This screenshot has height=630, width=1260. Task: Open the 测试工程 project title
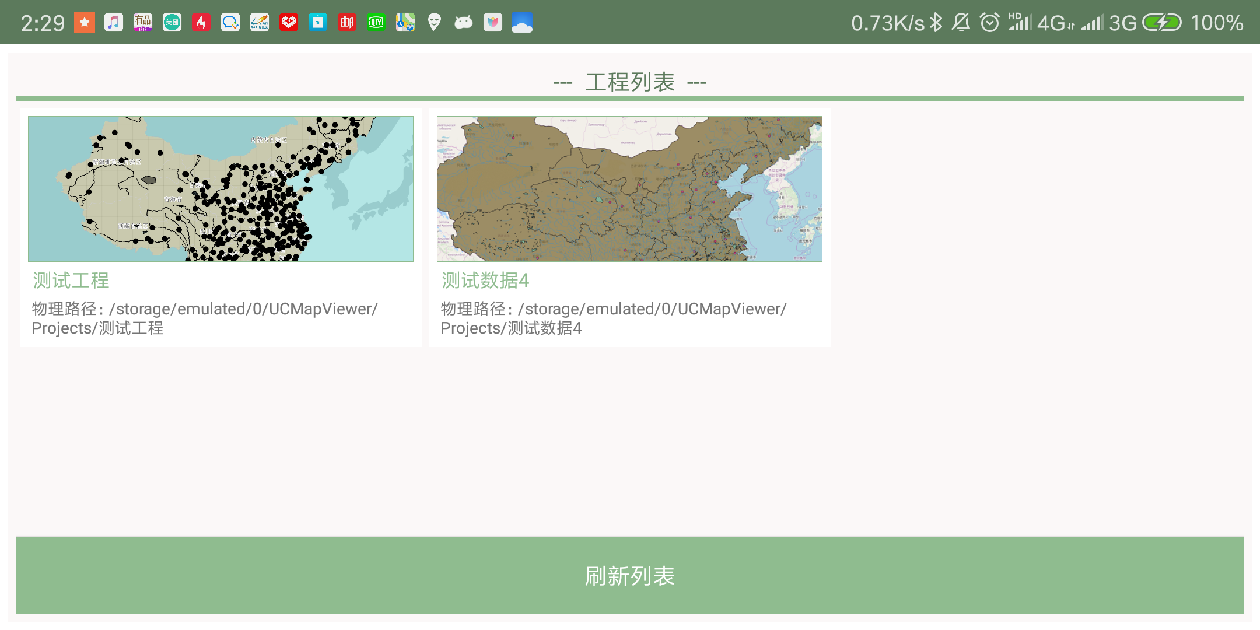(71, 281)
